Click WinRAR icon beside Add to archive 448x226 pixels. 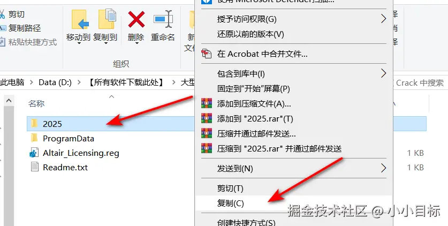coord(207,103)
